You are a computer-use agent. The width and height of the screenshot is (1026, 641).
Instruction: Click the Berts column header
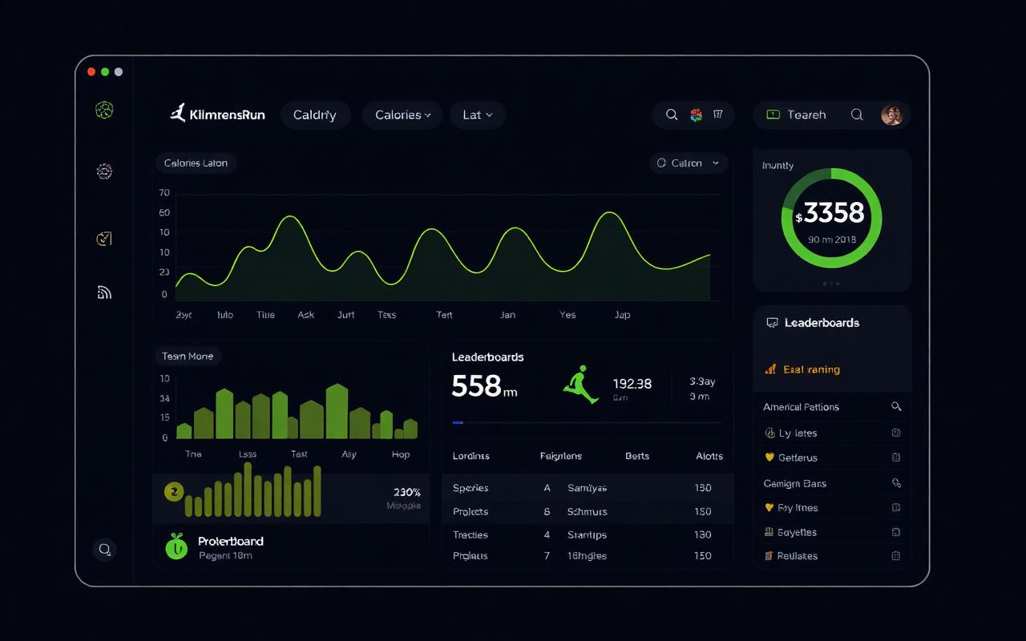637,456
